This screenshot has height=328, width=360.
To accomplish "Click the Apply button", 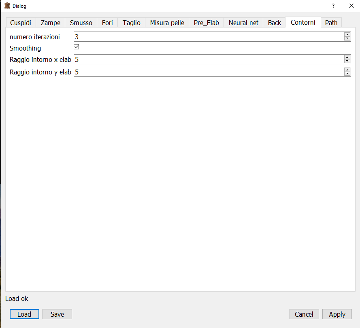I will 337,314.
